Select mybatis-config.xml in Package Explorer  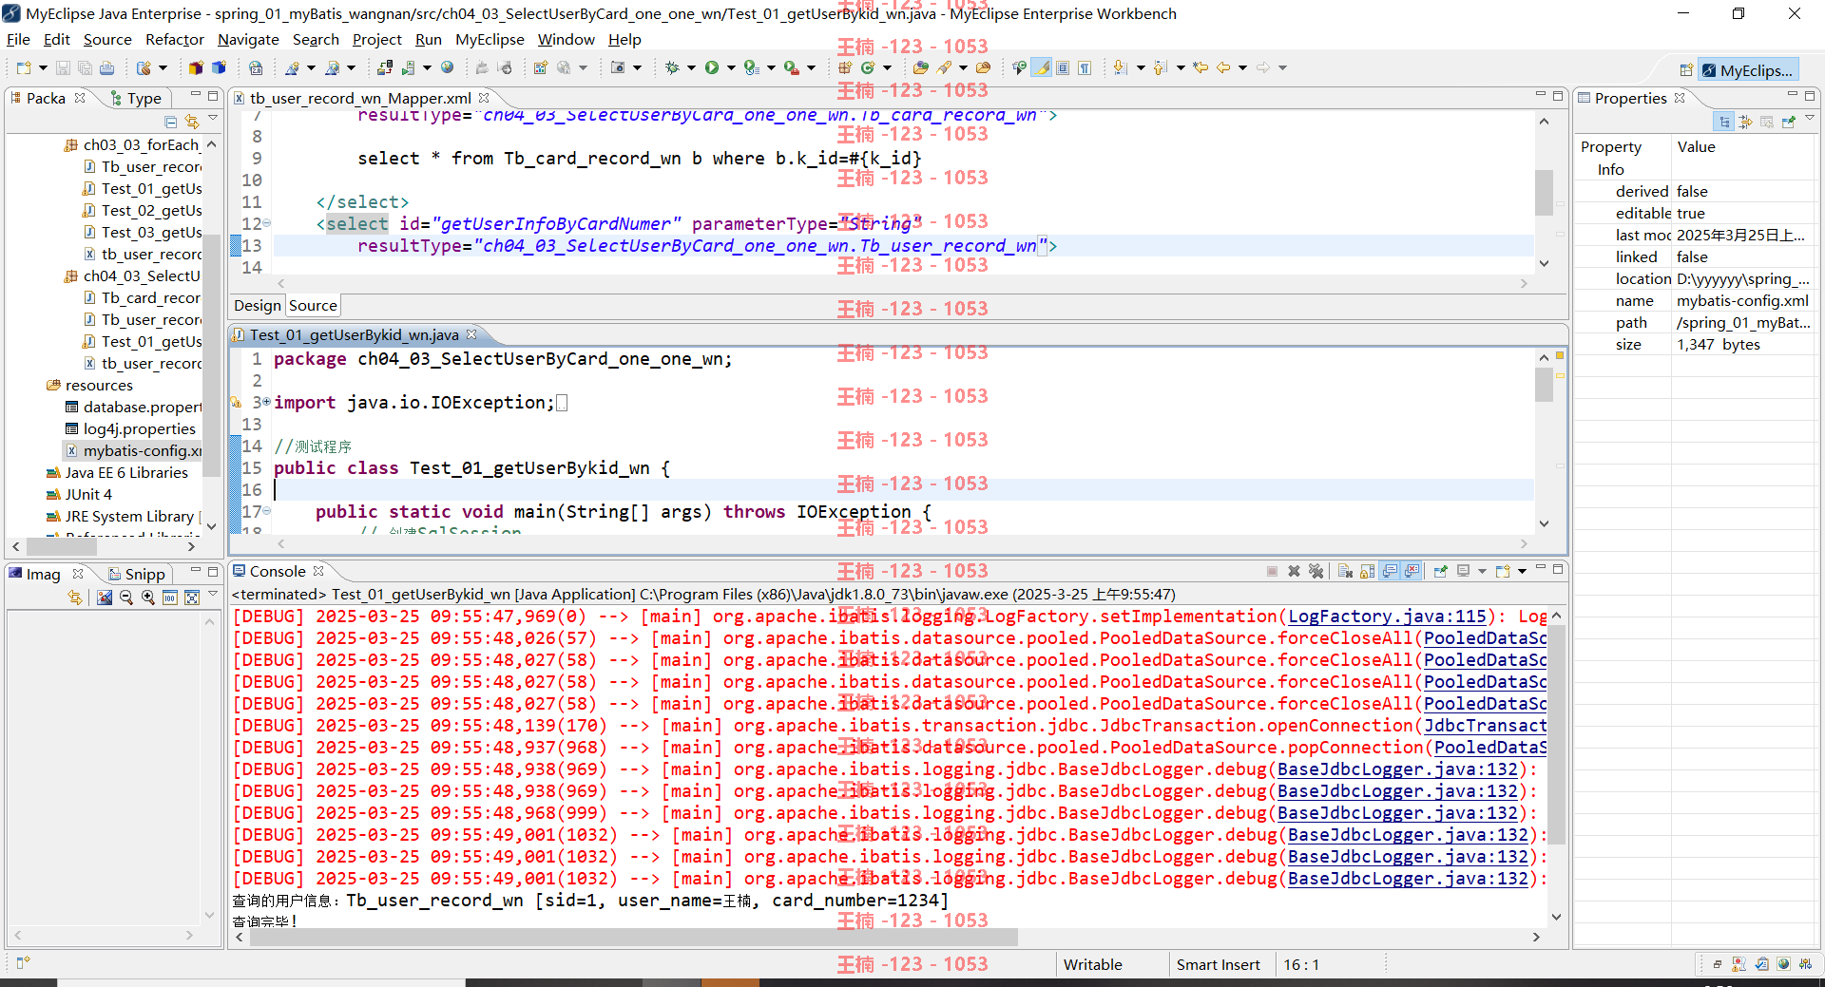[x=134, y=450]
